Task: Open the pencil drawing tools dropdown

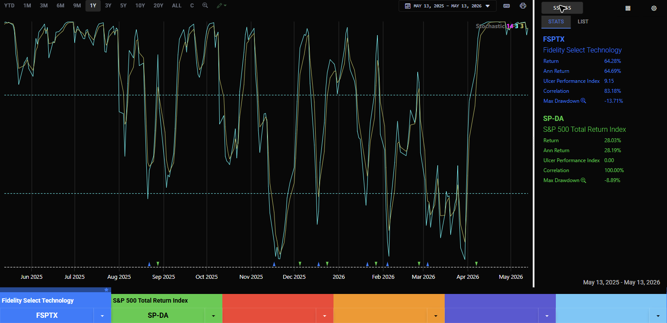Action: coord(221,6)
